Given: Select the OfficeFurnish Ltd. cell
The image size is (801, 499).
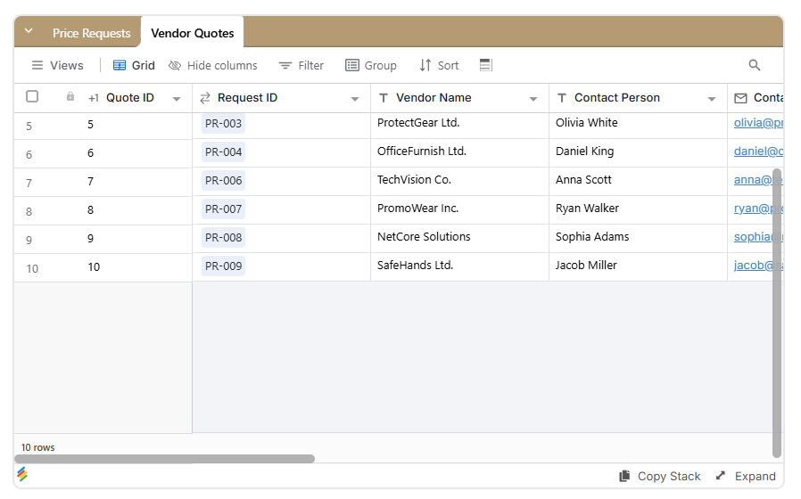Looking at the screenshot, I should click(x=459, y=153).
